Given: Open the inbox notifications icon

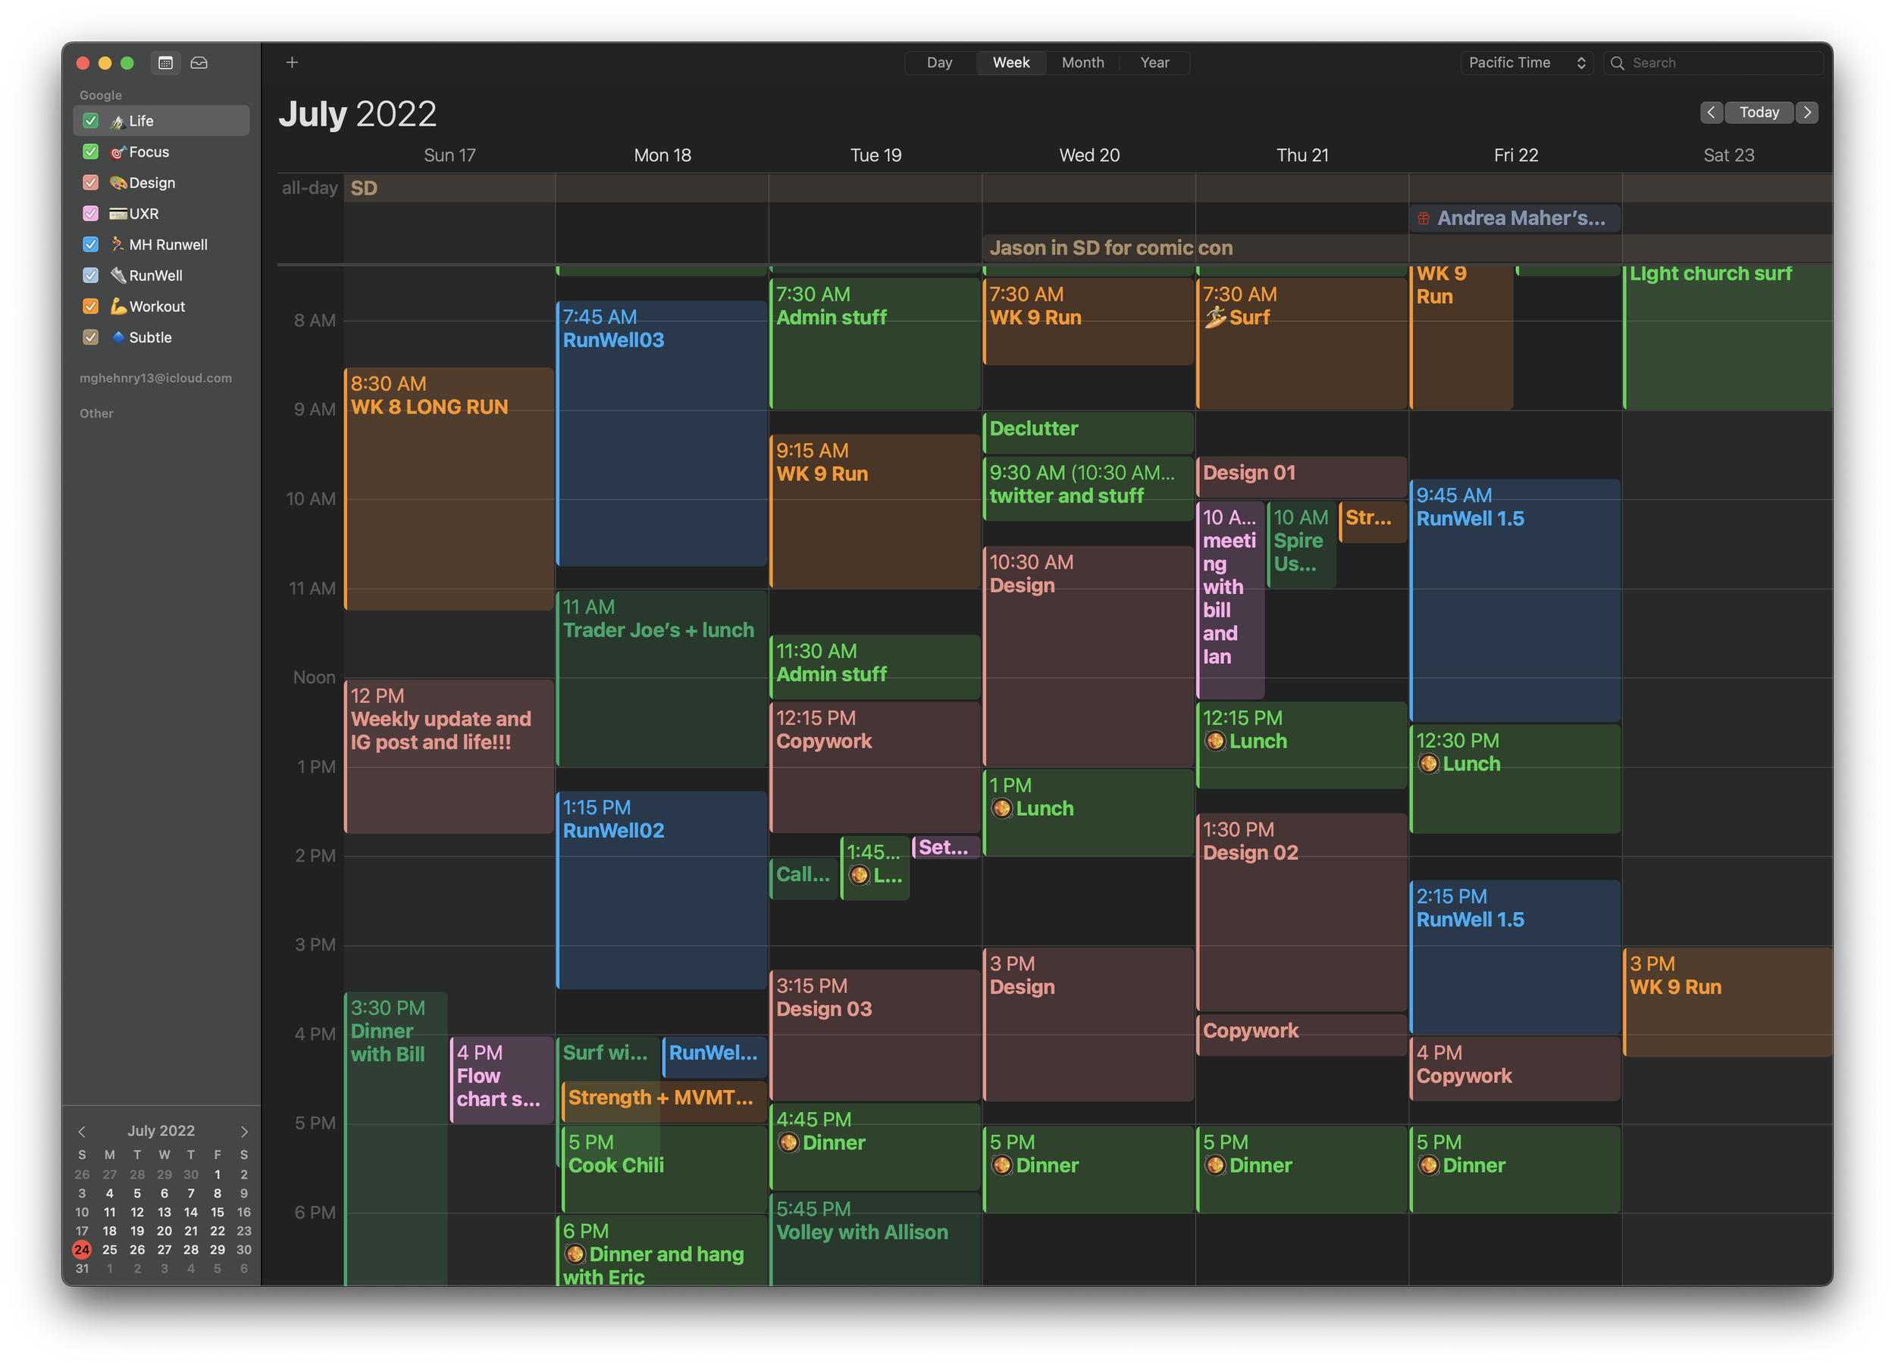Looking at the screenshot, I should point(199,63).
